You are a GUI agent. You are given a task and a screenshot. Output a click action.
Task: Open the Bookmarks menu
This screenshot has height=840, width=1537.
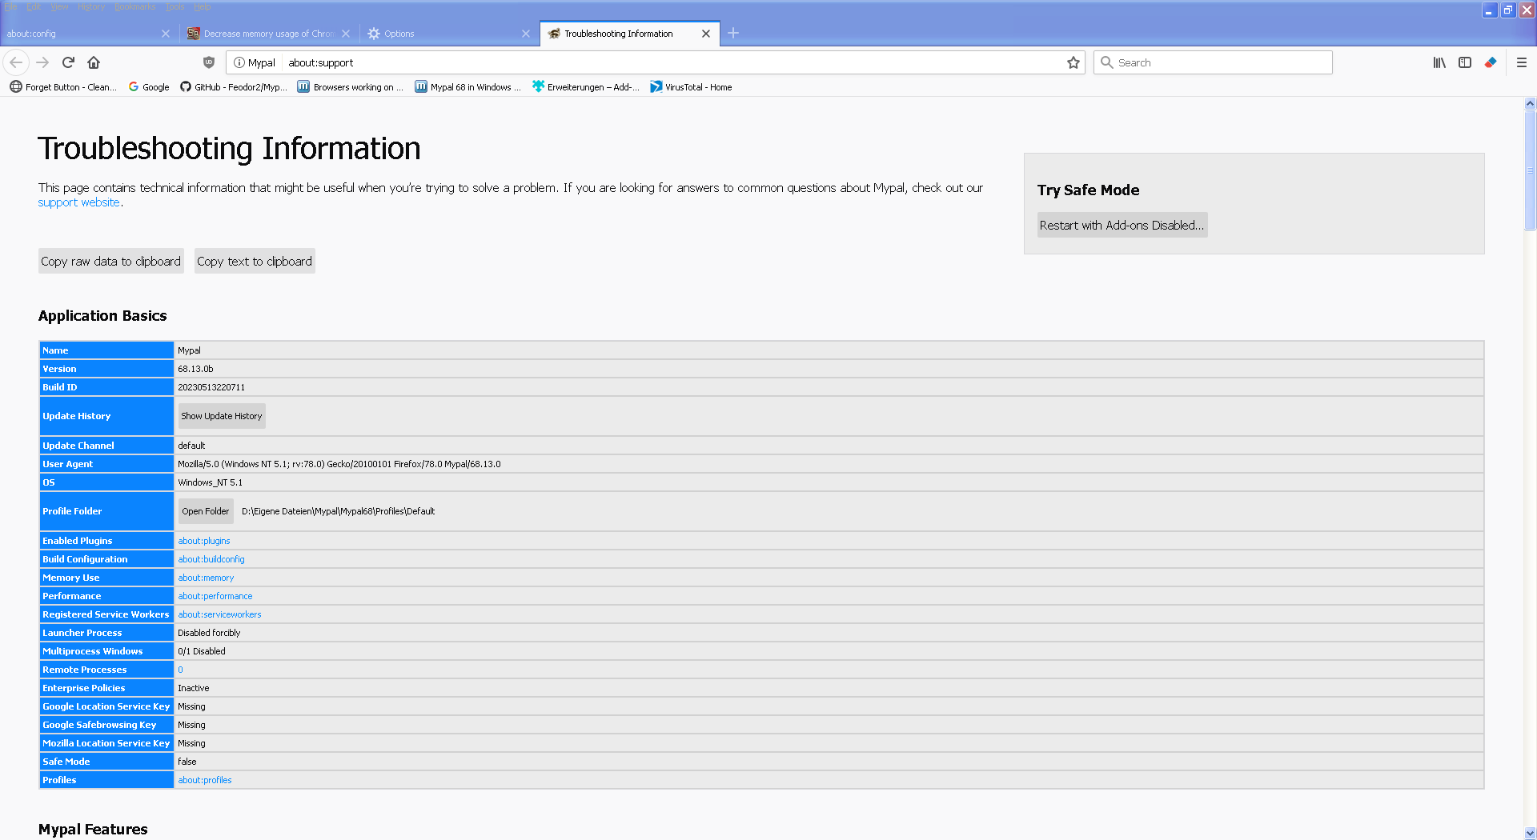click(134, 6)
